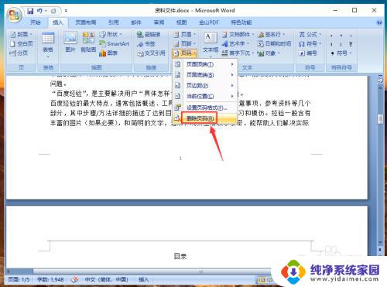Open the Office button menu

pyautogui.click(x=14, y=15)
